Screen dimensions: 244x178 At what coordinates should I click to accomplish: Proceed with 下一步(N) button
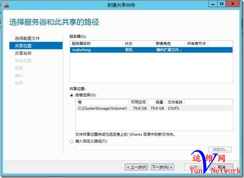point(162,167)
